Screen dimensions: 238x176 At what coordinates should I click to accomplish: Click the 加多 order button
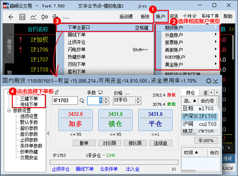pyautogui.click(x=75, y=120)
